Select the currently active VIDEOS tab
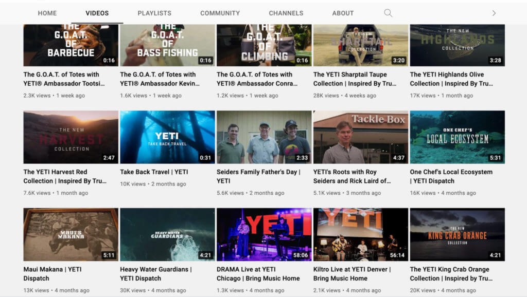This screenshot has width=527, height=297. tap(97, 13)
